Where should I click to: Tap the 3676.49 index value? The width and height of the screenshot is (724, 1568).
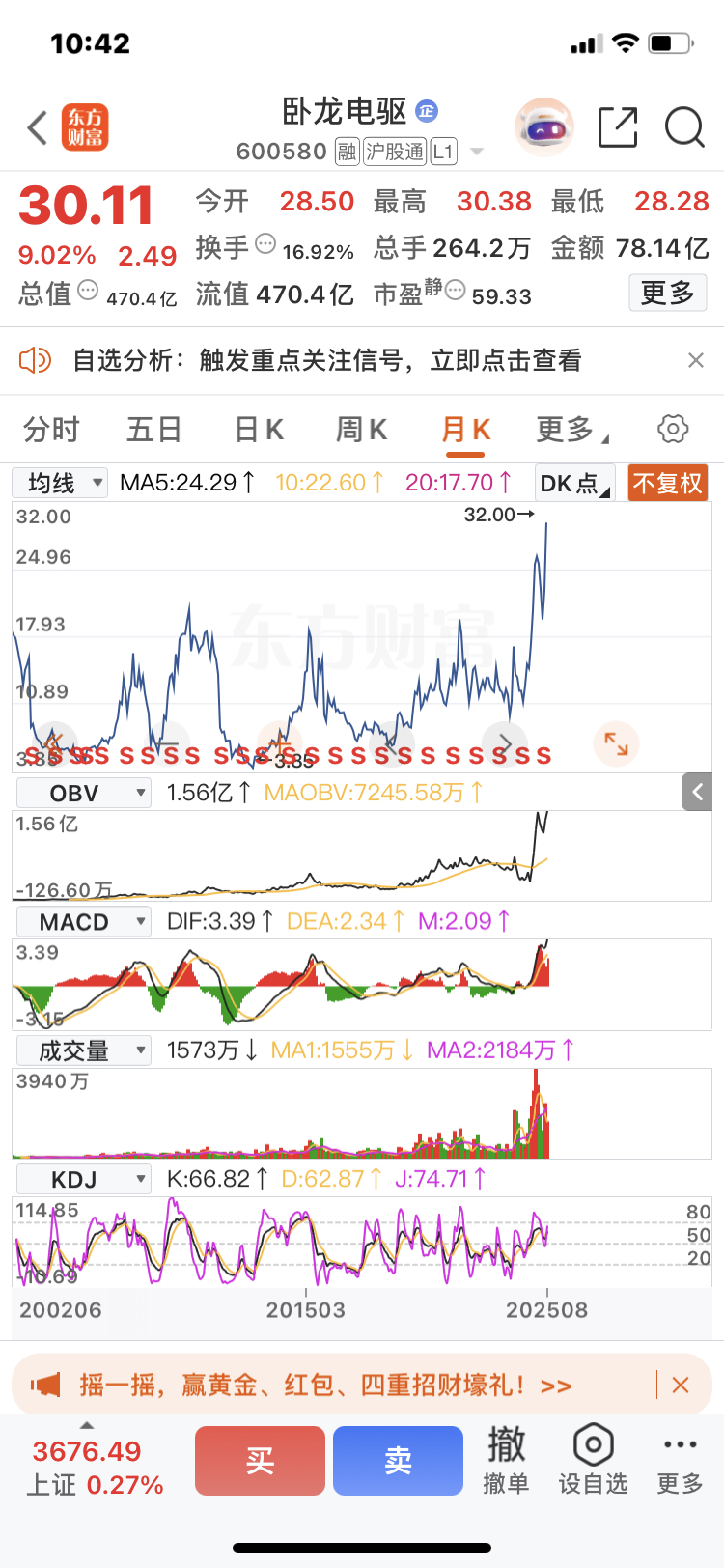tap(87, 1451)
